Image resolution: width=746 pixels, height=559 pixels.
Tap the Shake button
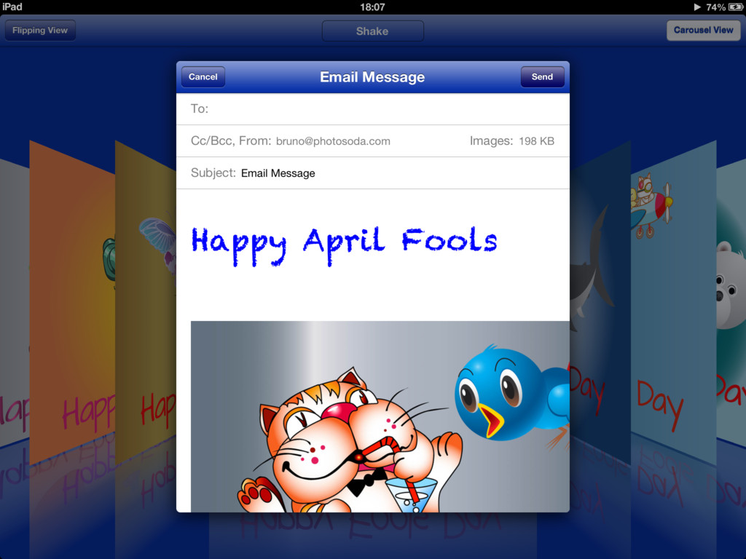point(372,31)
